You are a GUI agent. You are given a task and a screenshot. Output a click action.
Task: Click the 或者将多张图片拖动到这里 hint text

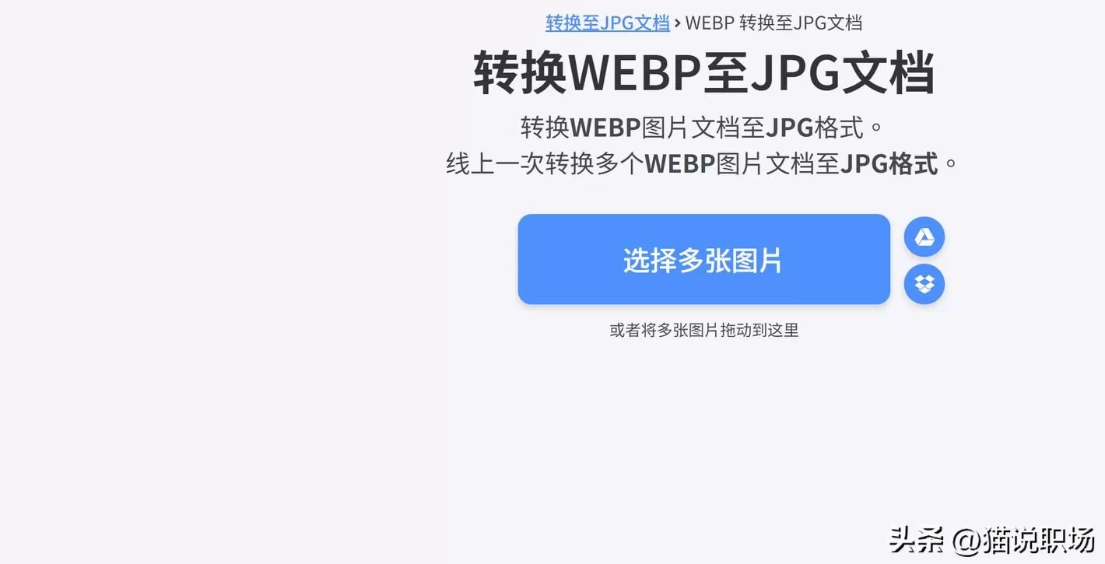pyautogui.click(x=703, y=330)
